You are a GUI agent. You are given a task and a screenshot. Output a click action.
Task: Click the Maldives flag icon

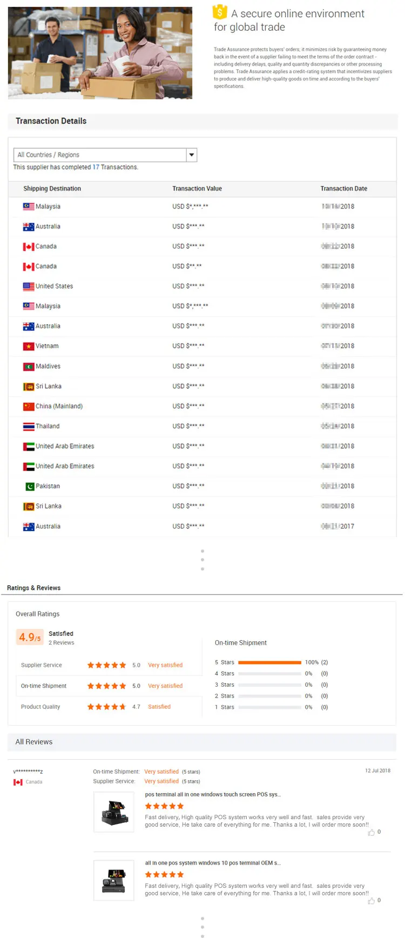tap(29, 366)
